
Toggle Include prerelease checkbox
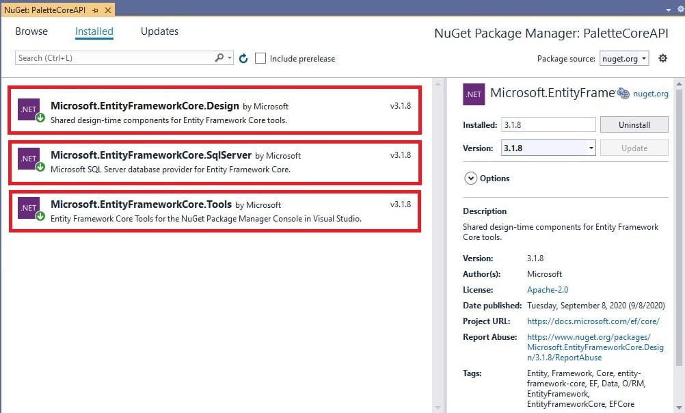[x=260, y=58]
